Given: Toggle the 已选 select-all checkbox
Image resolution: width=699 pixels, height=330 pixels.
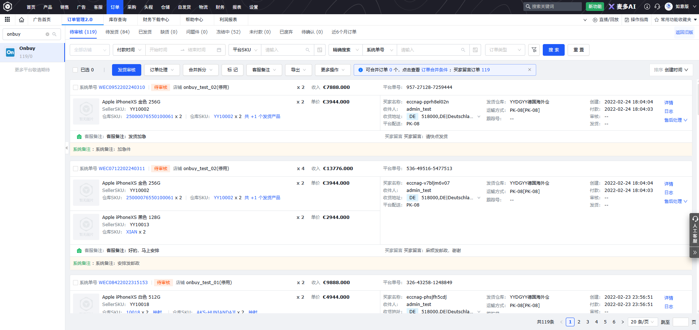Looking at the screenshot, I should click(x=75, y=70).
